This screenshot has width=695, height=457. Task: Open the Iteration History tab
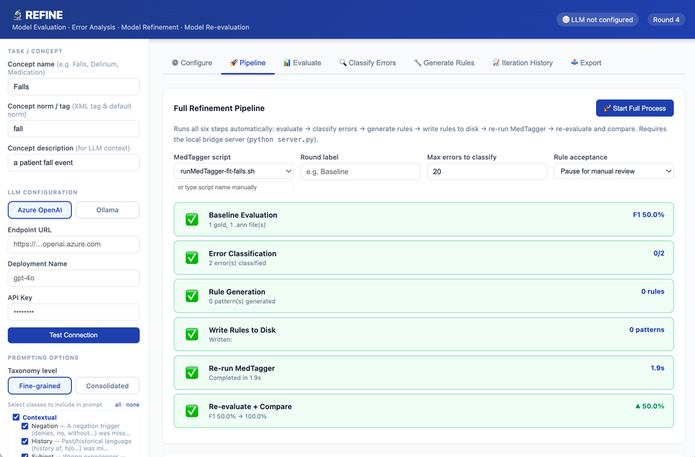(523, 63)
